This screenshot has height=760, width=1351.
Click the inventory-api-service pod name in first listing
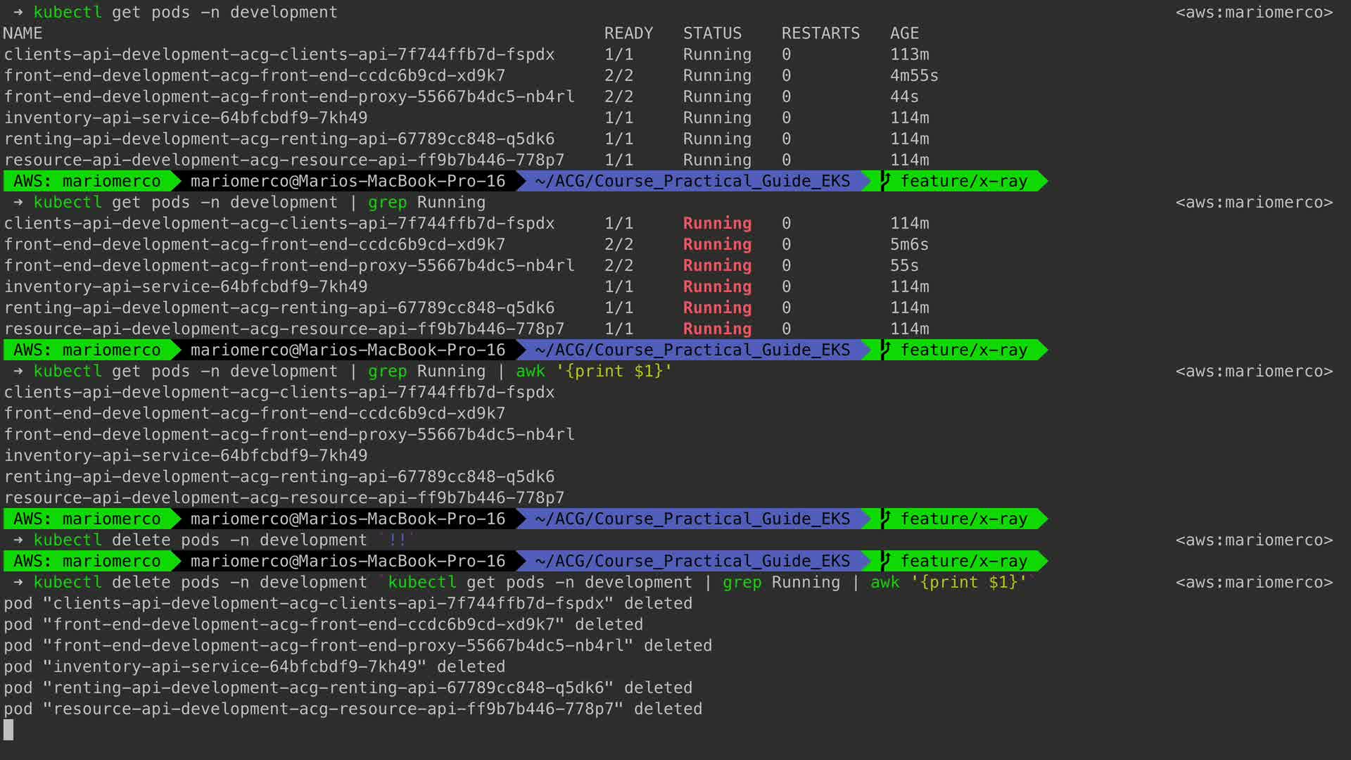click(x=186, y=118)
